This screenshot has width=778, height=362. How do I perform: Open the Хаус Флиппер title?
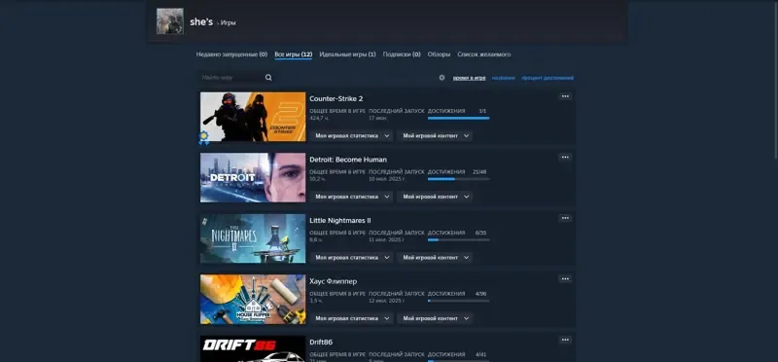pyautogui.click(x=333, y=281)
